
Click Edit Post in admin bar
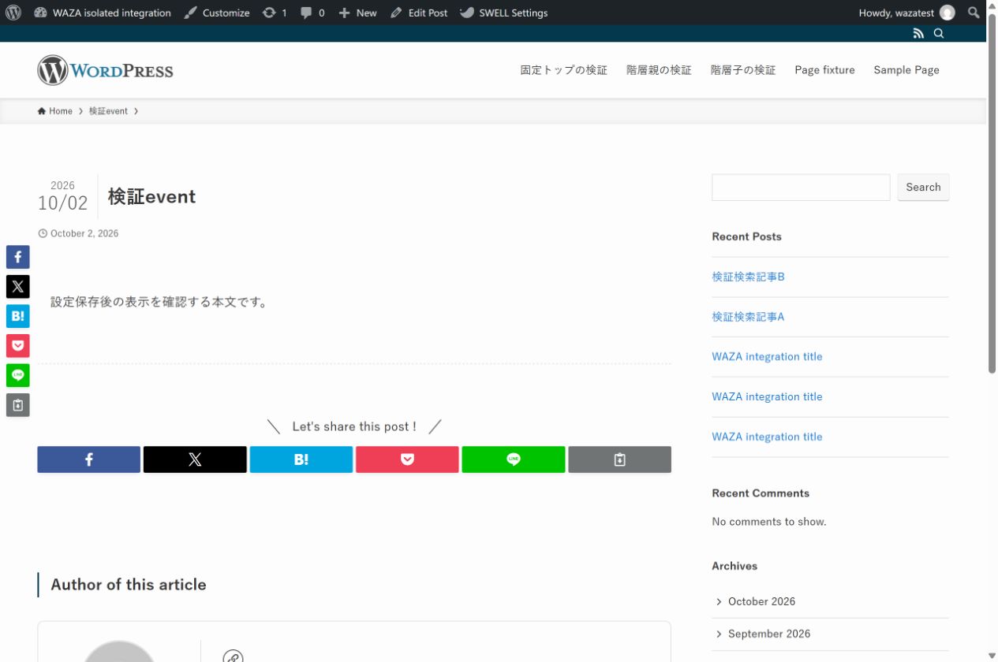[x=419, y=13]
